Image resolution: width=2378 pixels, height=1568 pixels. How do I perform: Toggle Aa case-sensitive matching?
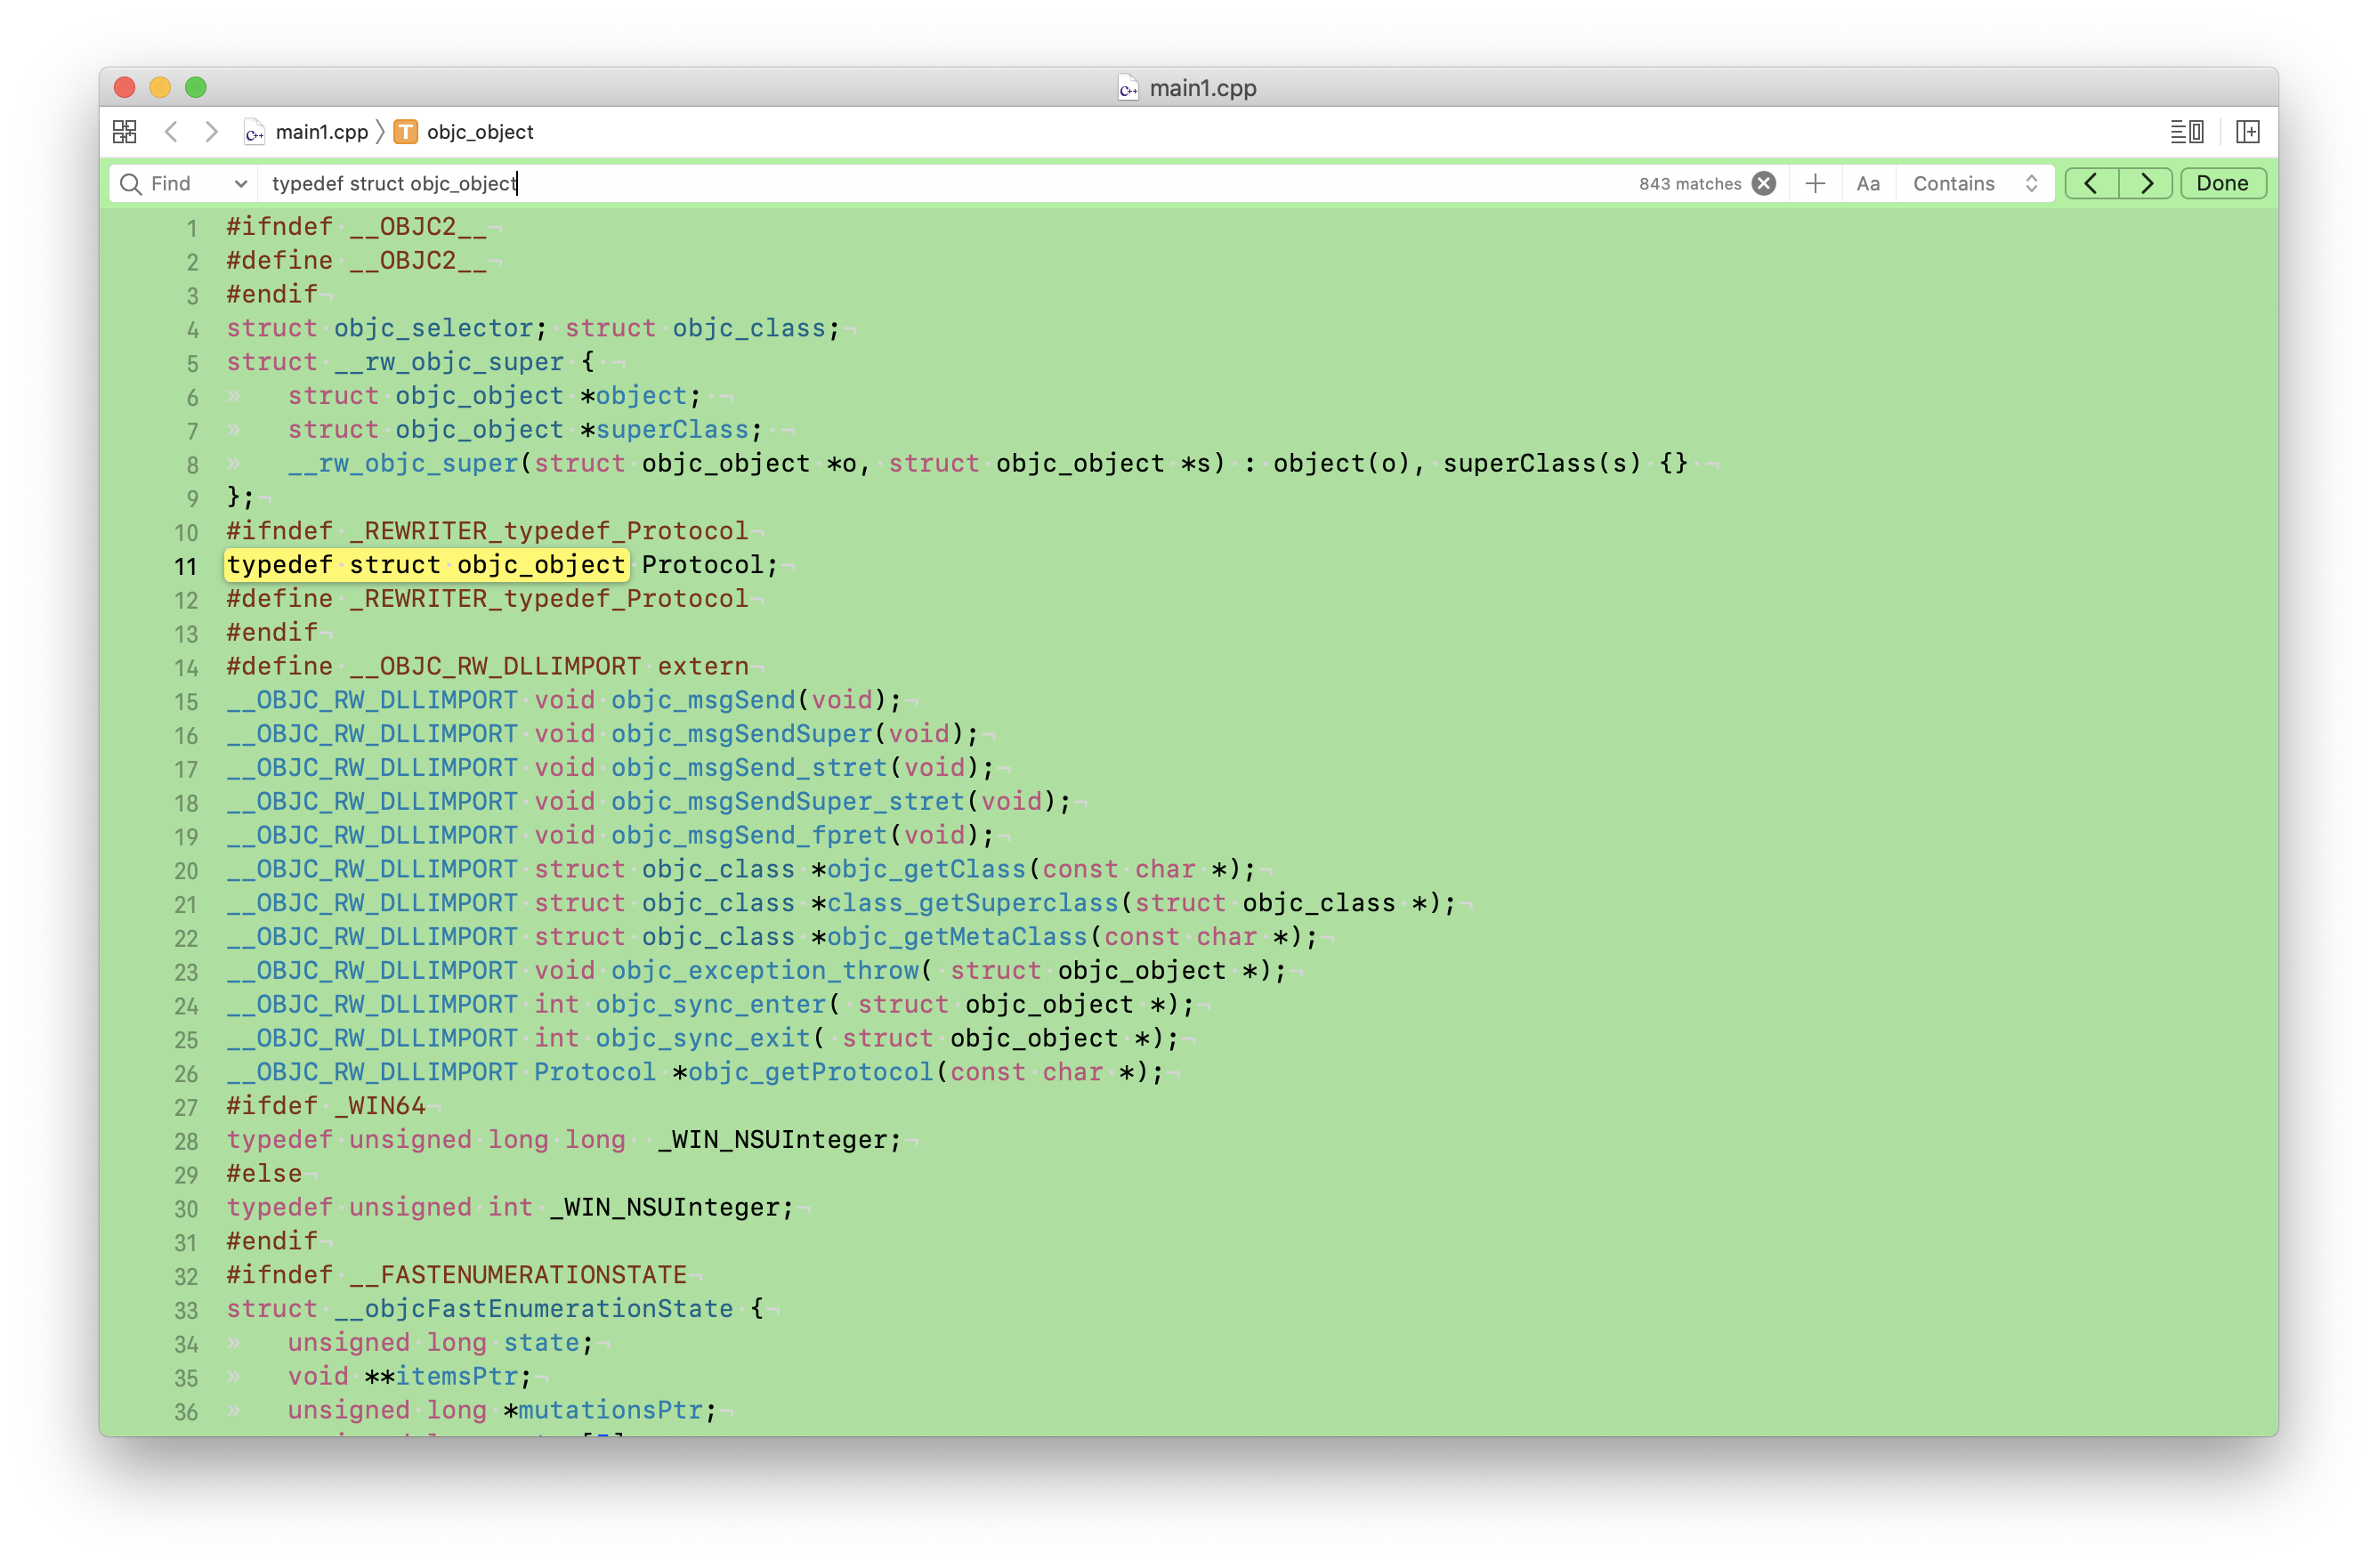1867,184
